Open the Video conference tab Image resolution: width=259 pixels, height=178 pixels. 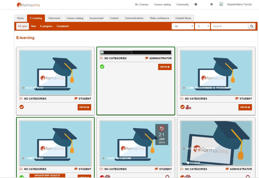[x=159, y=18]
